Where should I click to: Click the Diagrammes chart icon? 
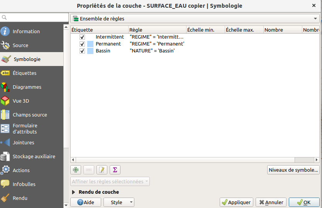tap(5, 87)
